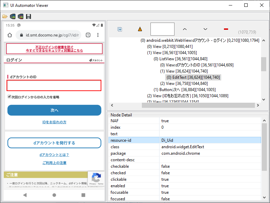Click the red security warning banner link
Image resolution: width=270 pixels, height=203 pixels.
(54, 49)
